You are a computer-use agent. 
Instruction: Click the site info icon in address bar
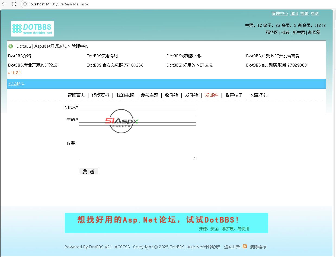pos(25,4)
